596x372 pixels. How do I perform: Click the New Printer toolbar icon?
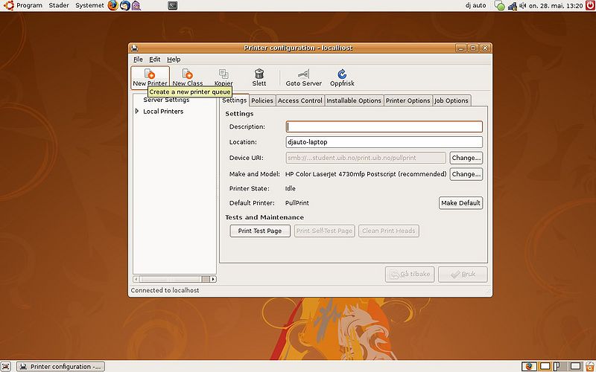[x=150, y=73]
